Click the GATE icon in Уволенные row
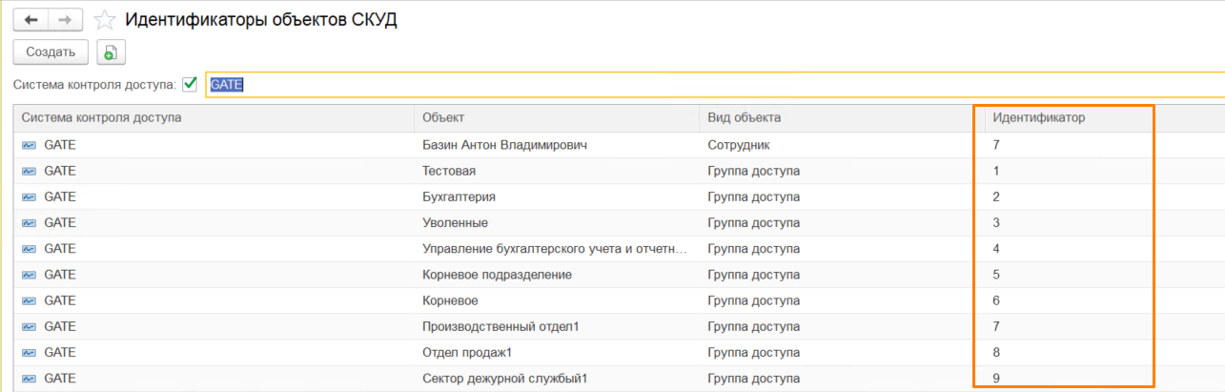1225x392 pixels. pyautogui.click(x=29, y=222)
